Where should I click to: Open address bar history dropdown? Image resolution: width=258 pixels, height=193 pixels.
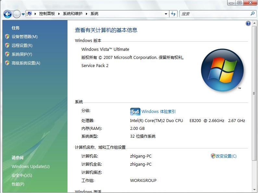pos(166,14)
